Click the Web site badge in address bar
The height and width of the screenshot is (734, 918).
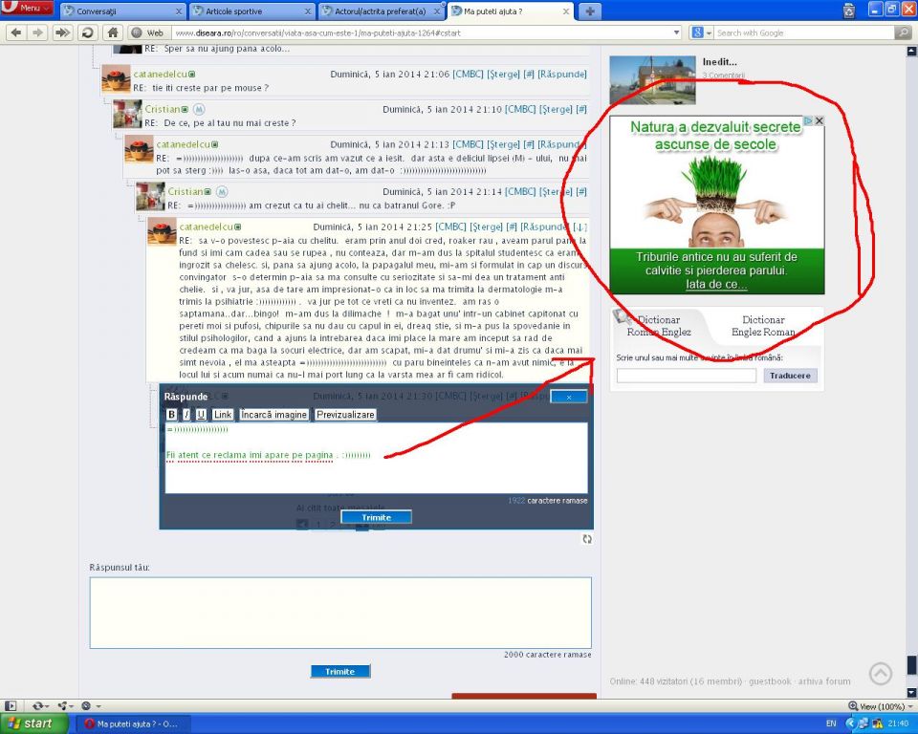[147, 32]
